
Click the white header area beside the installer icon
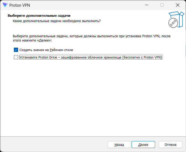[133, 19]
